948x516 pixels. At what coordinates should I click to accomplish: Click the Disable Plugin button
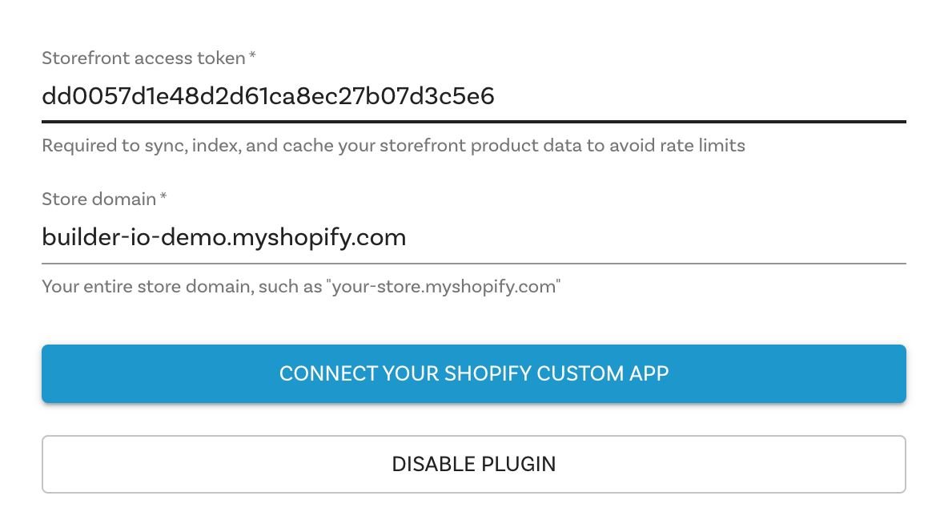point(473,464)
